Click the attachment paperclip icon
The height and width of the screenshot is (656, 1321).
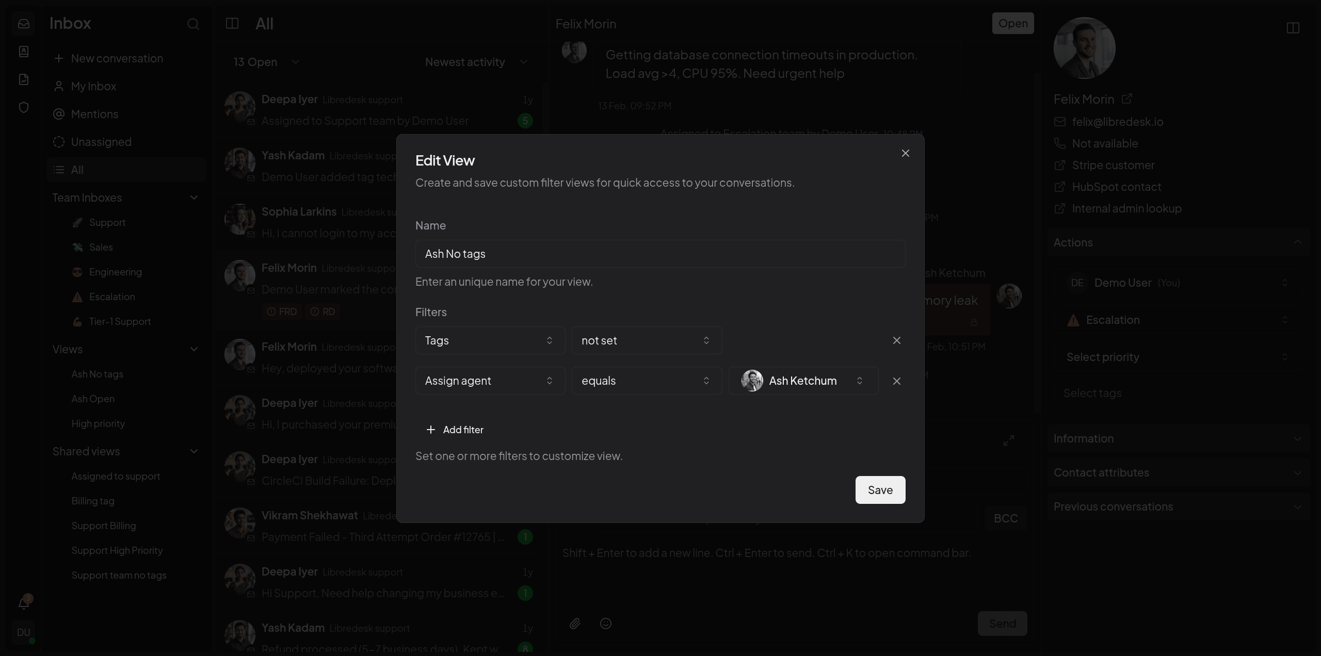point(575,624)
